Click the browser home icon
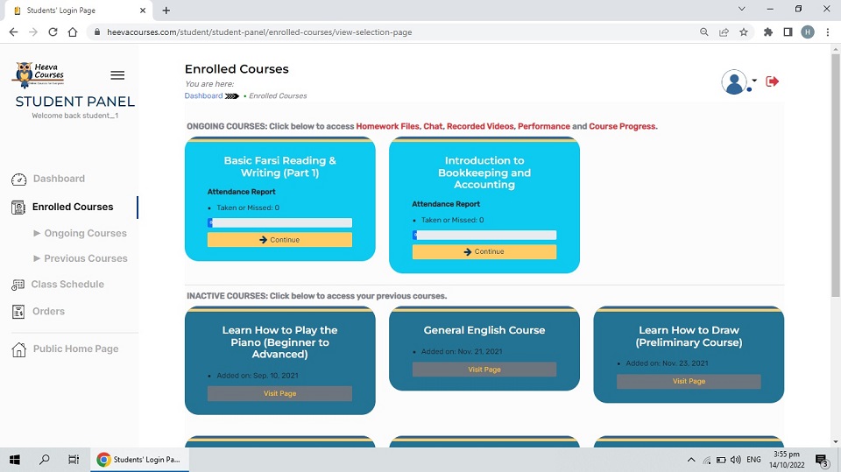 pyautogui.click(x=73, y=32)
